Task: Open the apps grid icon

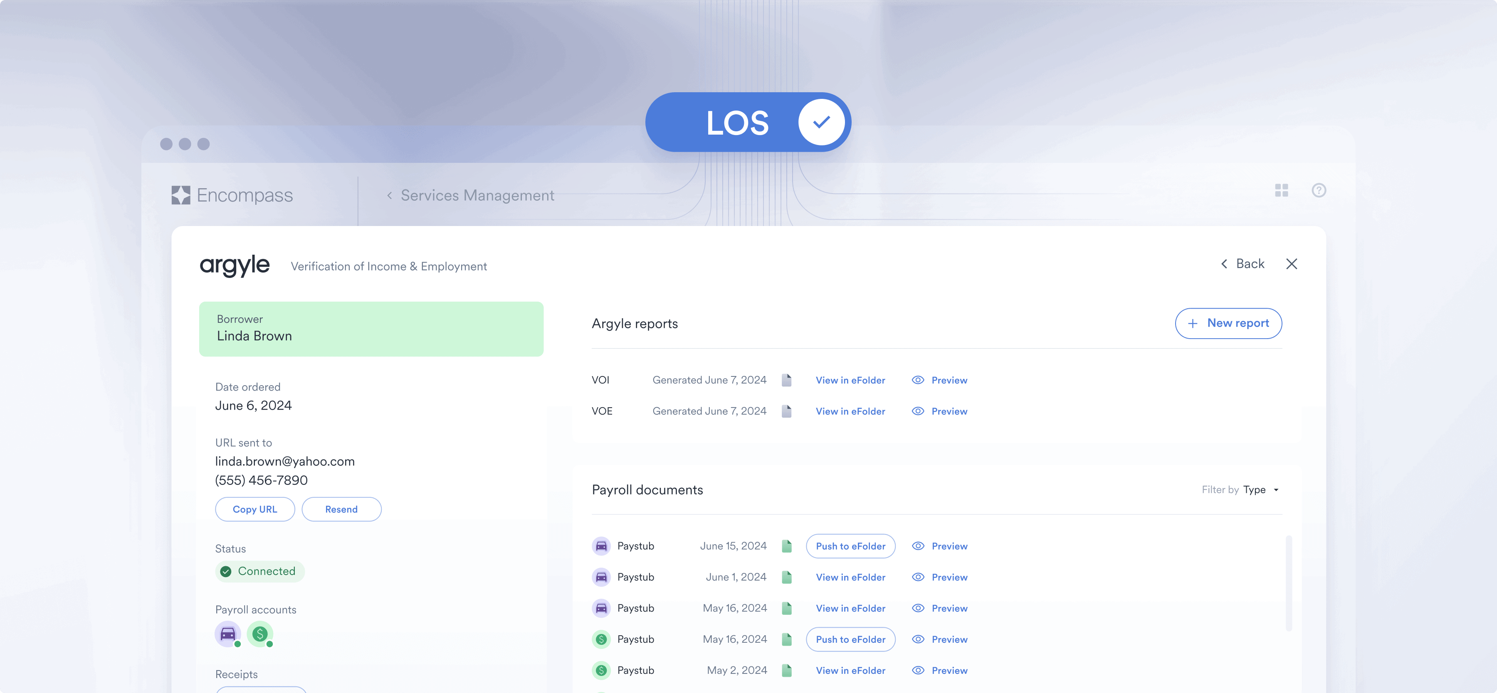Action: point(1282,190)
